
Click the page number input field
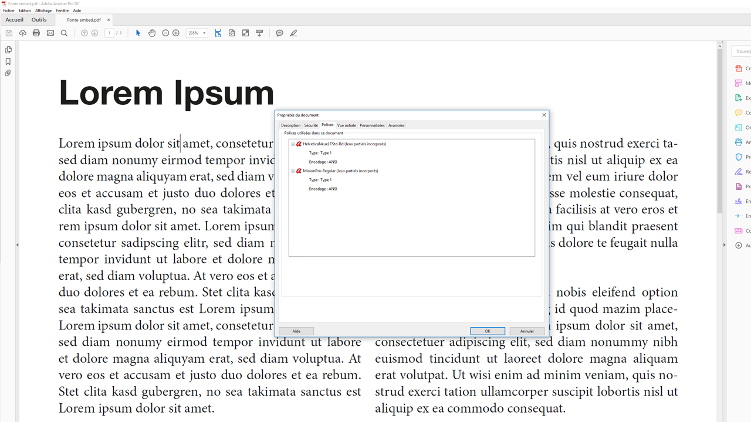pos(109,33)
